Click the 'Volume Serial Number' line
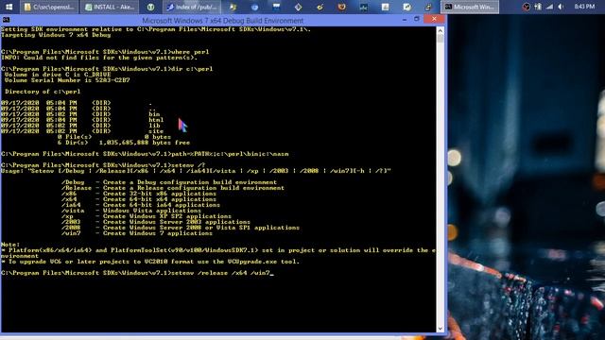This screenshot has width=605, height=340. [x=67, y=80]
